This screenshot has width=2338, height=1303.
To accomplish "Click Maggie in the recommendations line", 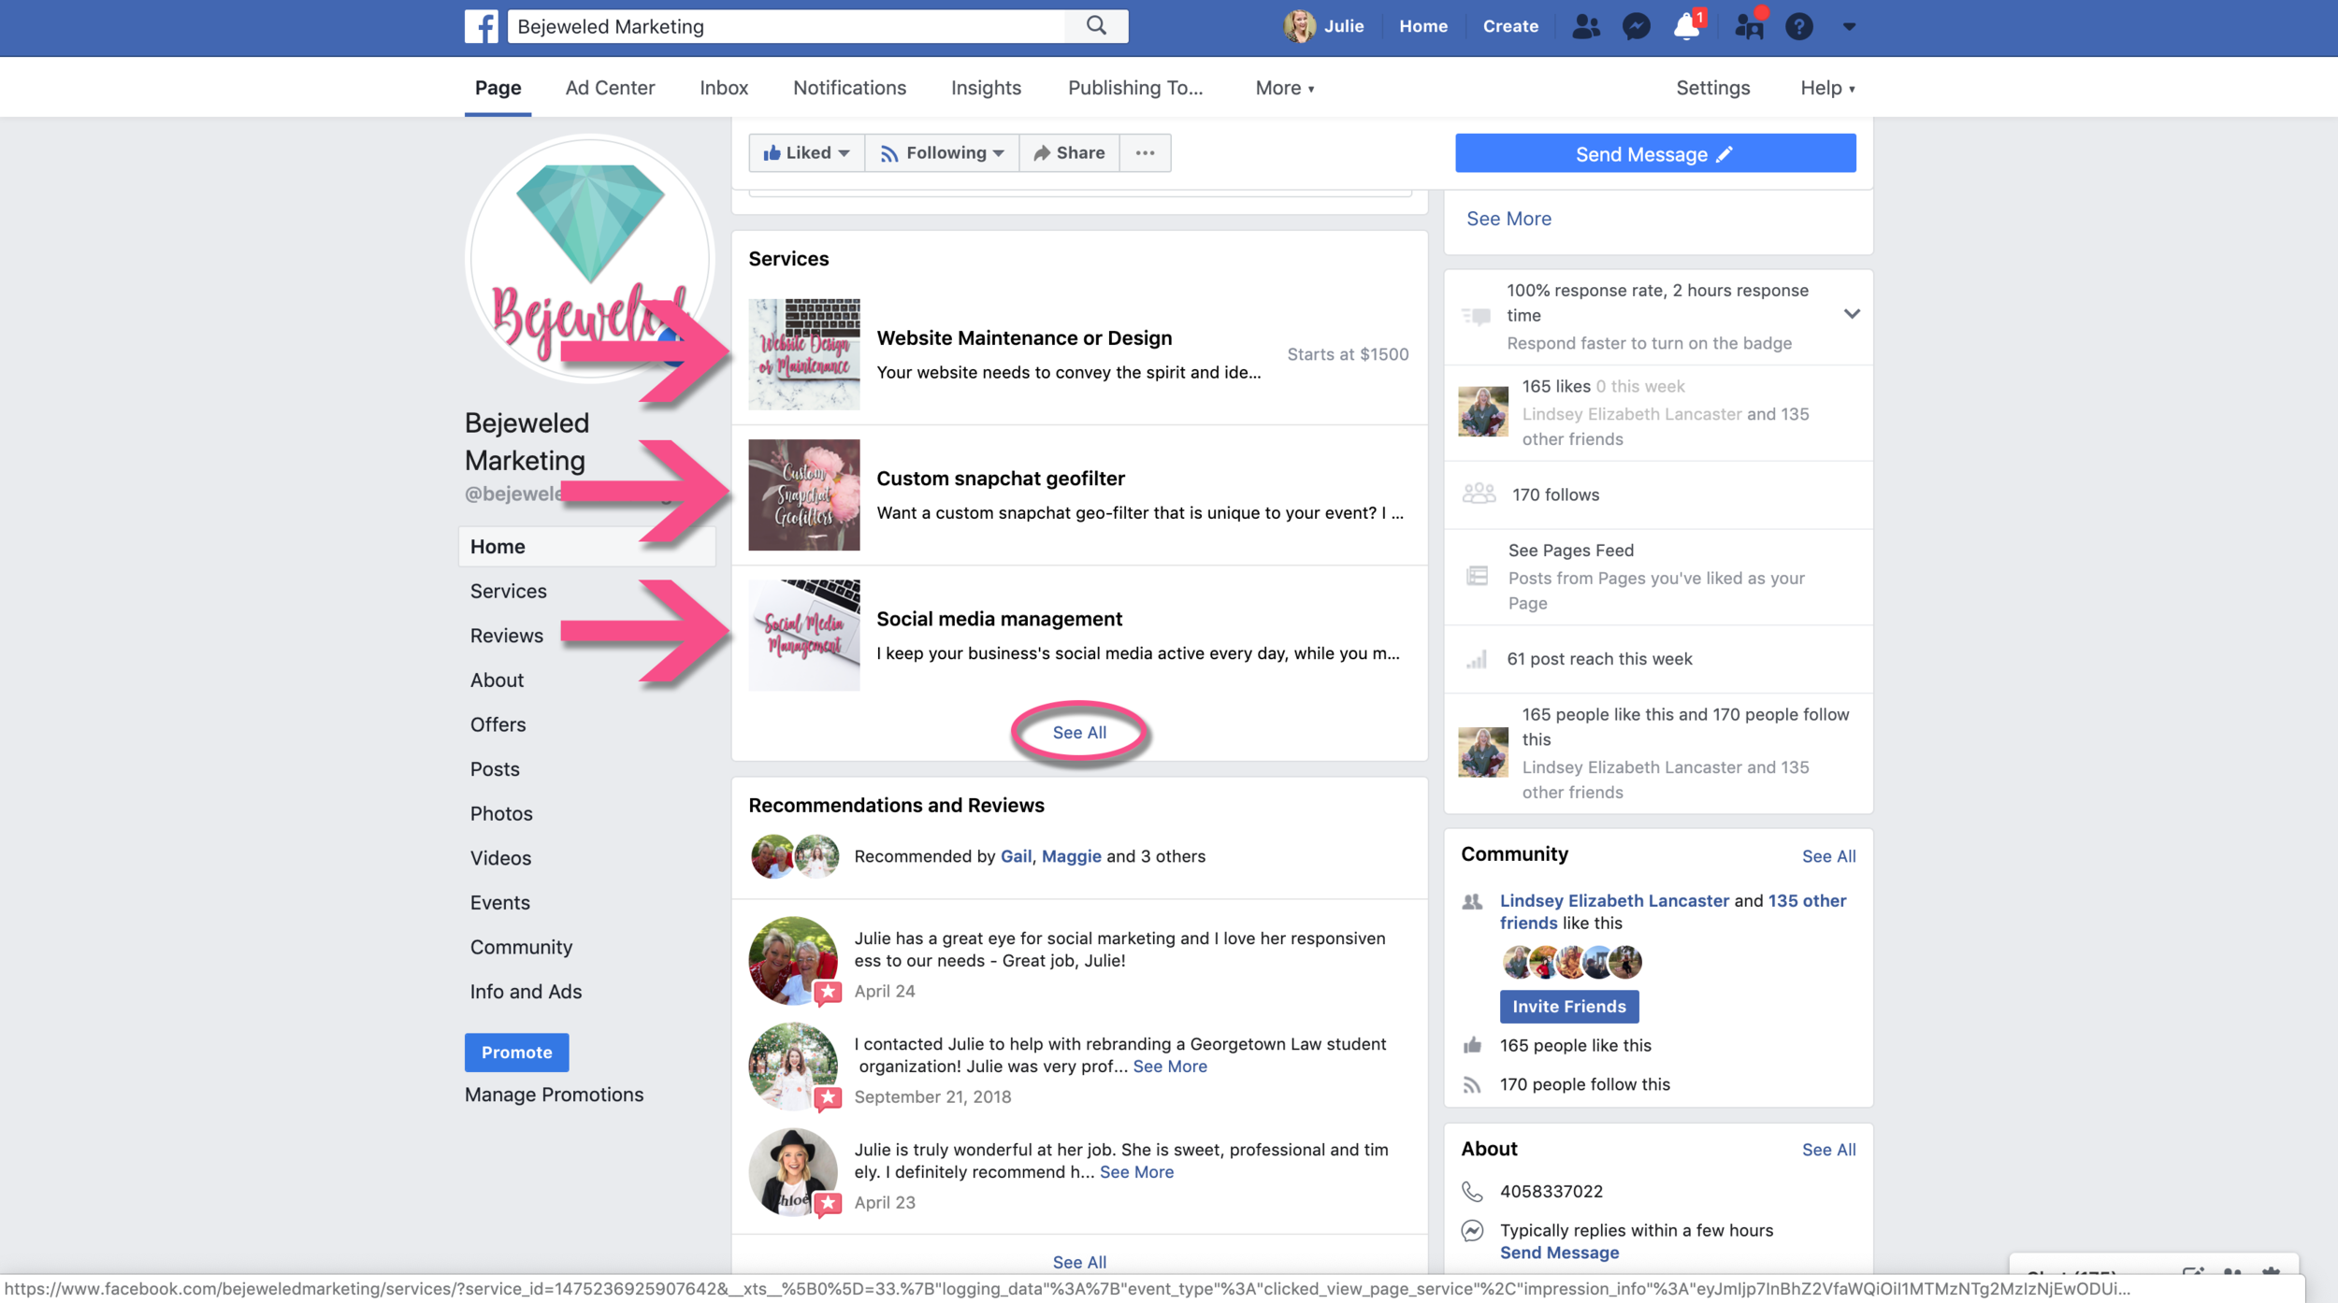I will coord(1071,856).
